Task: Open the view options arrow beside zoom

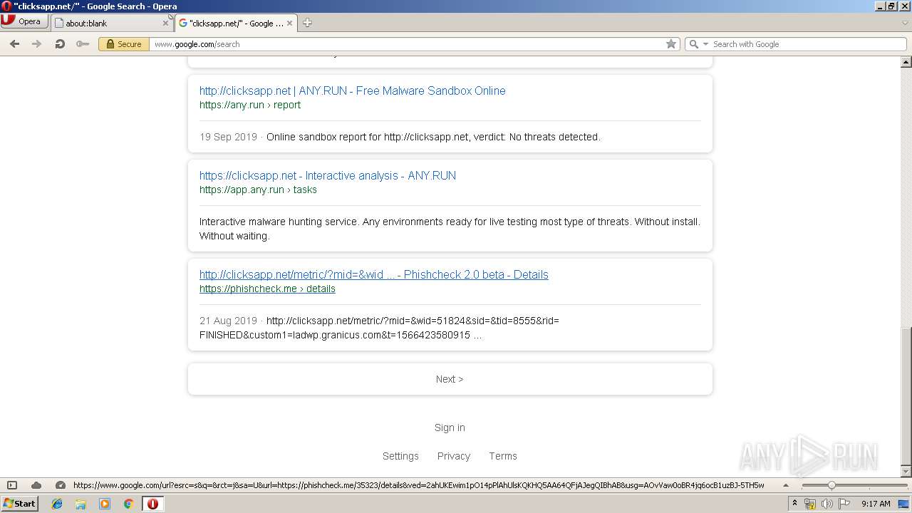Action: tap(786, 485)
